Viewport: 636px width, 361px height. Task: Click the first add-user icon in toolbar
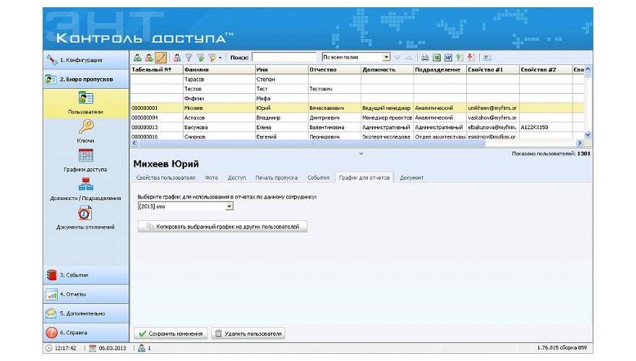click(x=137, y=57)
